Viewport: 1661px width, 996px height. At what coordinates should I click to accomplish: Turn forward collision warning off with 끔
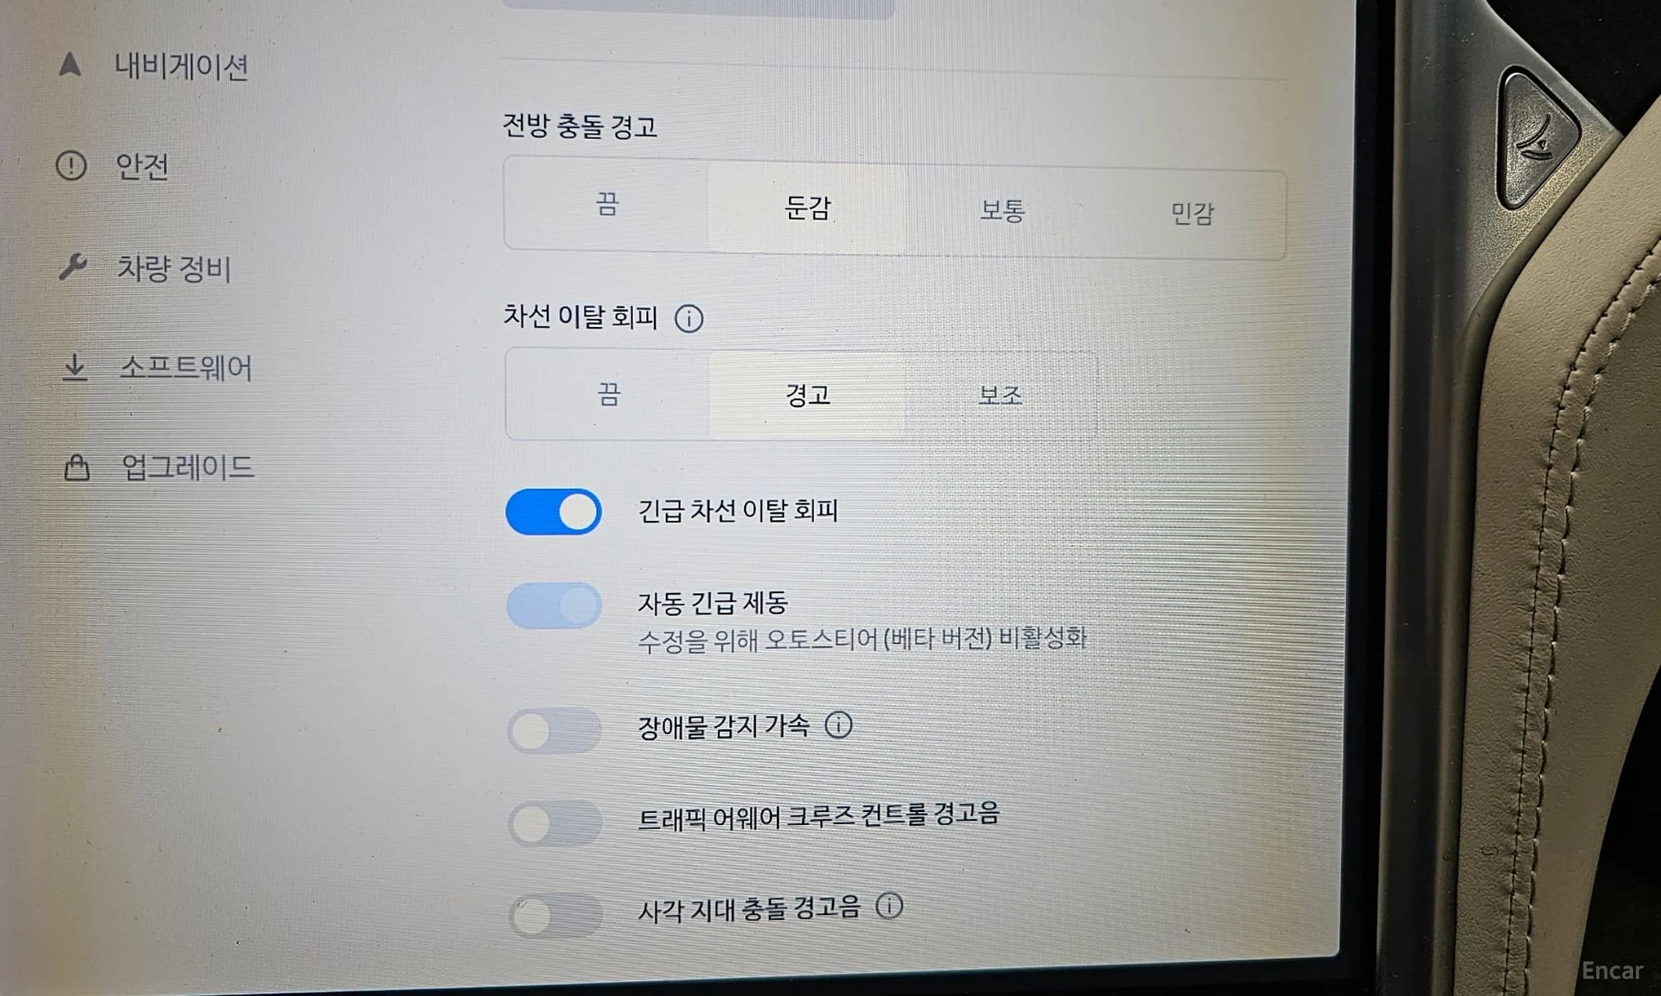tap(606, 204)
